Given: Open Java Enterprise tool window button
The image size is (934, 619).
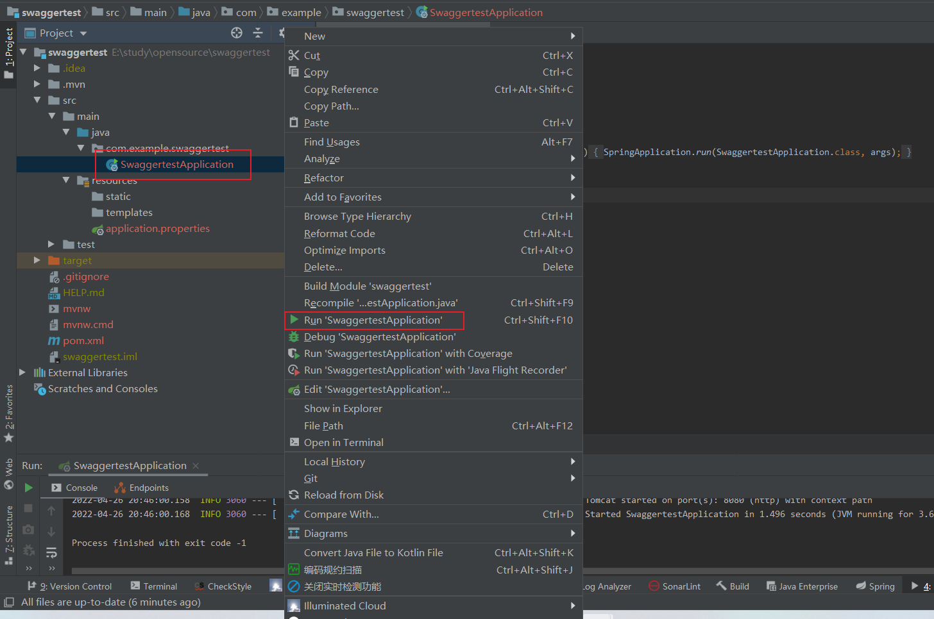Looking at the screenshot, I should [802, 586].
